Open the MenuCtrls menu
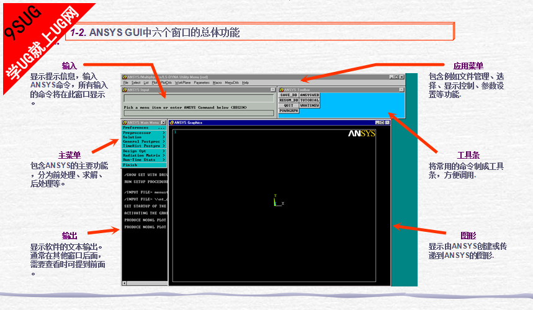 coord(232,82)
